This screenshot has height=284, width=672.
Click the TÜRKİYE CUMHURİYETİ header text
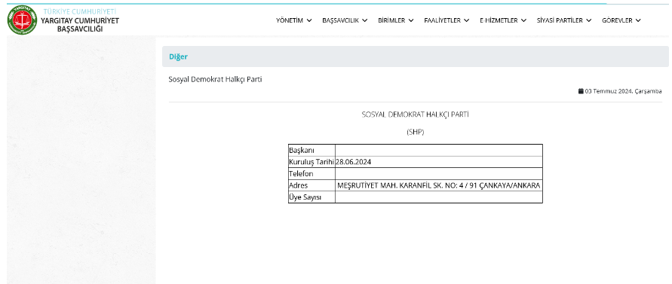pyautogui.click(x=80, y=11)
